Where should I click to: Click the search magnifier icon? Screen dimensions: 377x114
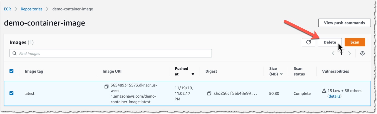pos(14,53)
